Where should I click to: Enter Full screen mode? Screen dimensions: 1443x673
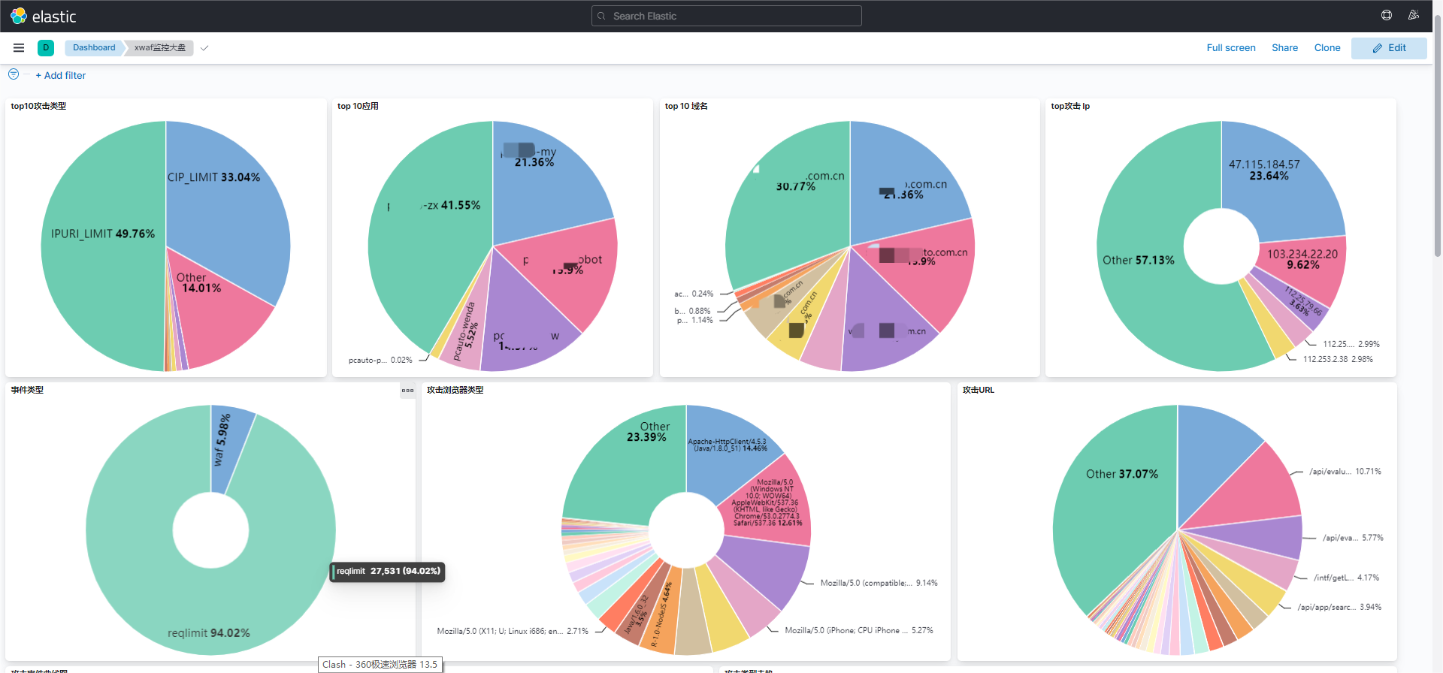[x=1231, y=47]
